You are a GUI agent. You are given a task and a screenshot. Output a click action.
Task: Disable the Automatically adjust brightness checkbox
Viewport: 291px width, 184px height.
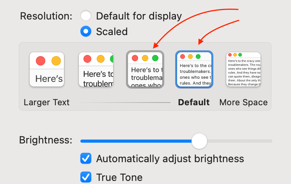[86, 159]
